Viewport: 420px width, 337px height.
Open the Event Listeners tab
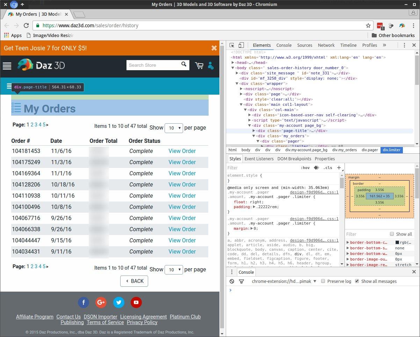pos(259,159)
